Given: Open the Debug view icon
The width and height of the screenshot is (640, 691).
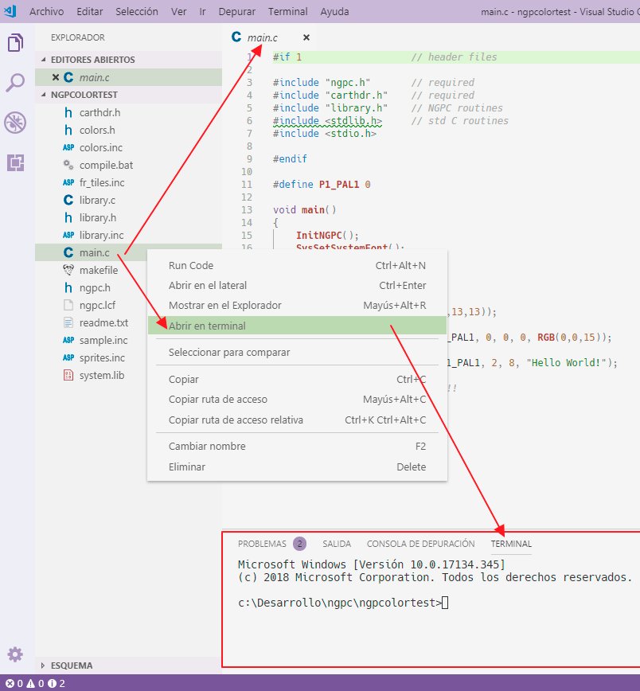Looking at the screenshot, I should coord(15,123).
